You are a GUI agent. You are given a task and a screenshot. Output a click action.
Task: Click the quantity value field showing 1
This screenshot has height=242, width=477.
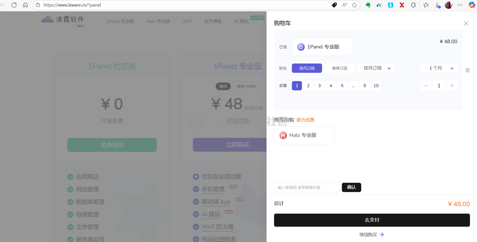[x=439, y=86]
